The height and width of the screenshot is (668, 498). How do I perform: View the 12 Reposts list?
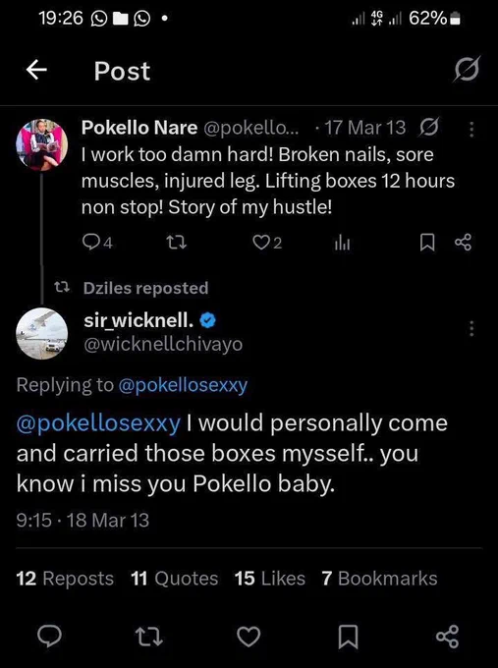65,579
